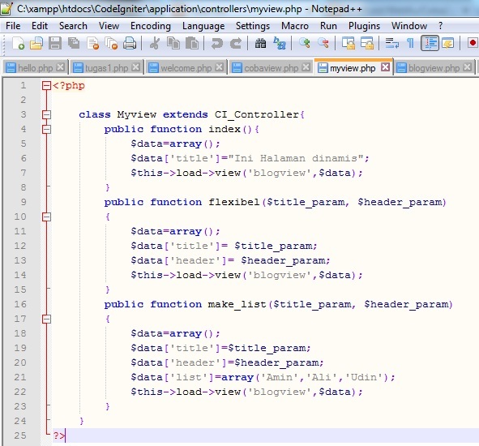The image size is (479, 446).
Task: Click the User Defined Language icon
Action: [x=448, y=43]
